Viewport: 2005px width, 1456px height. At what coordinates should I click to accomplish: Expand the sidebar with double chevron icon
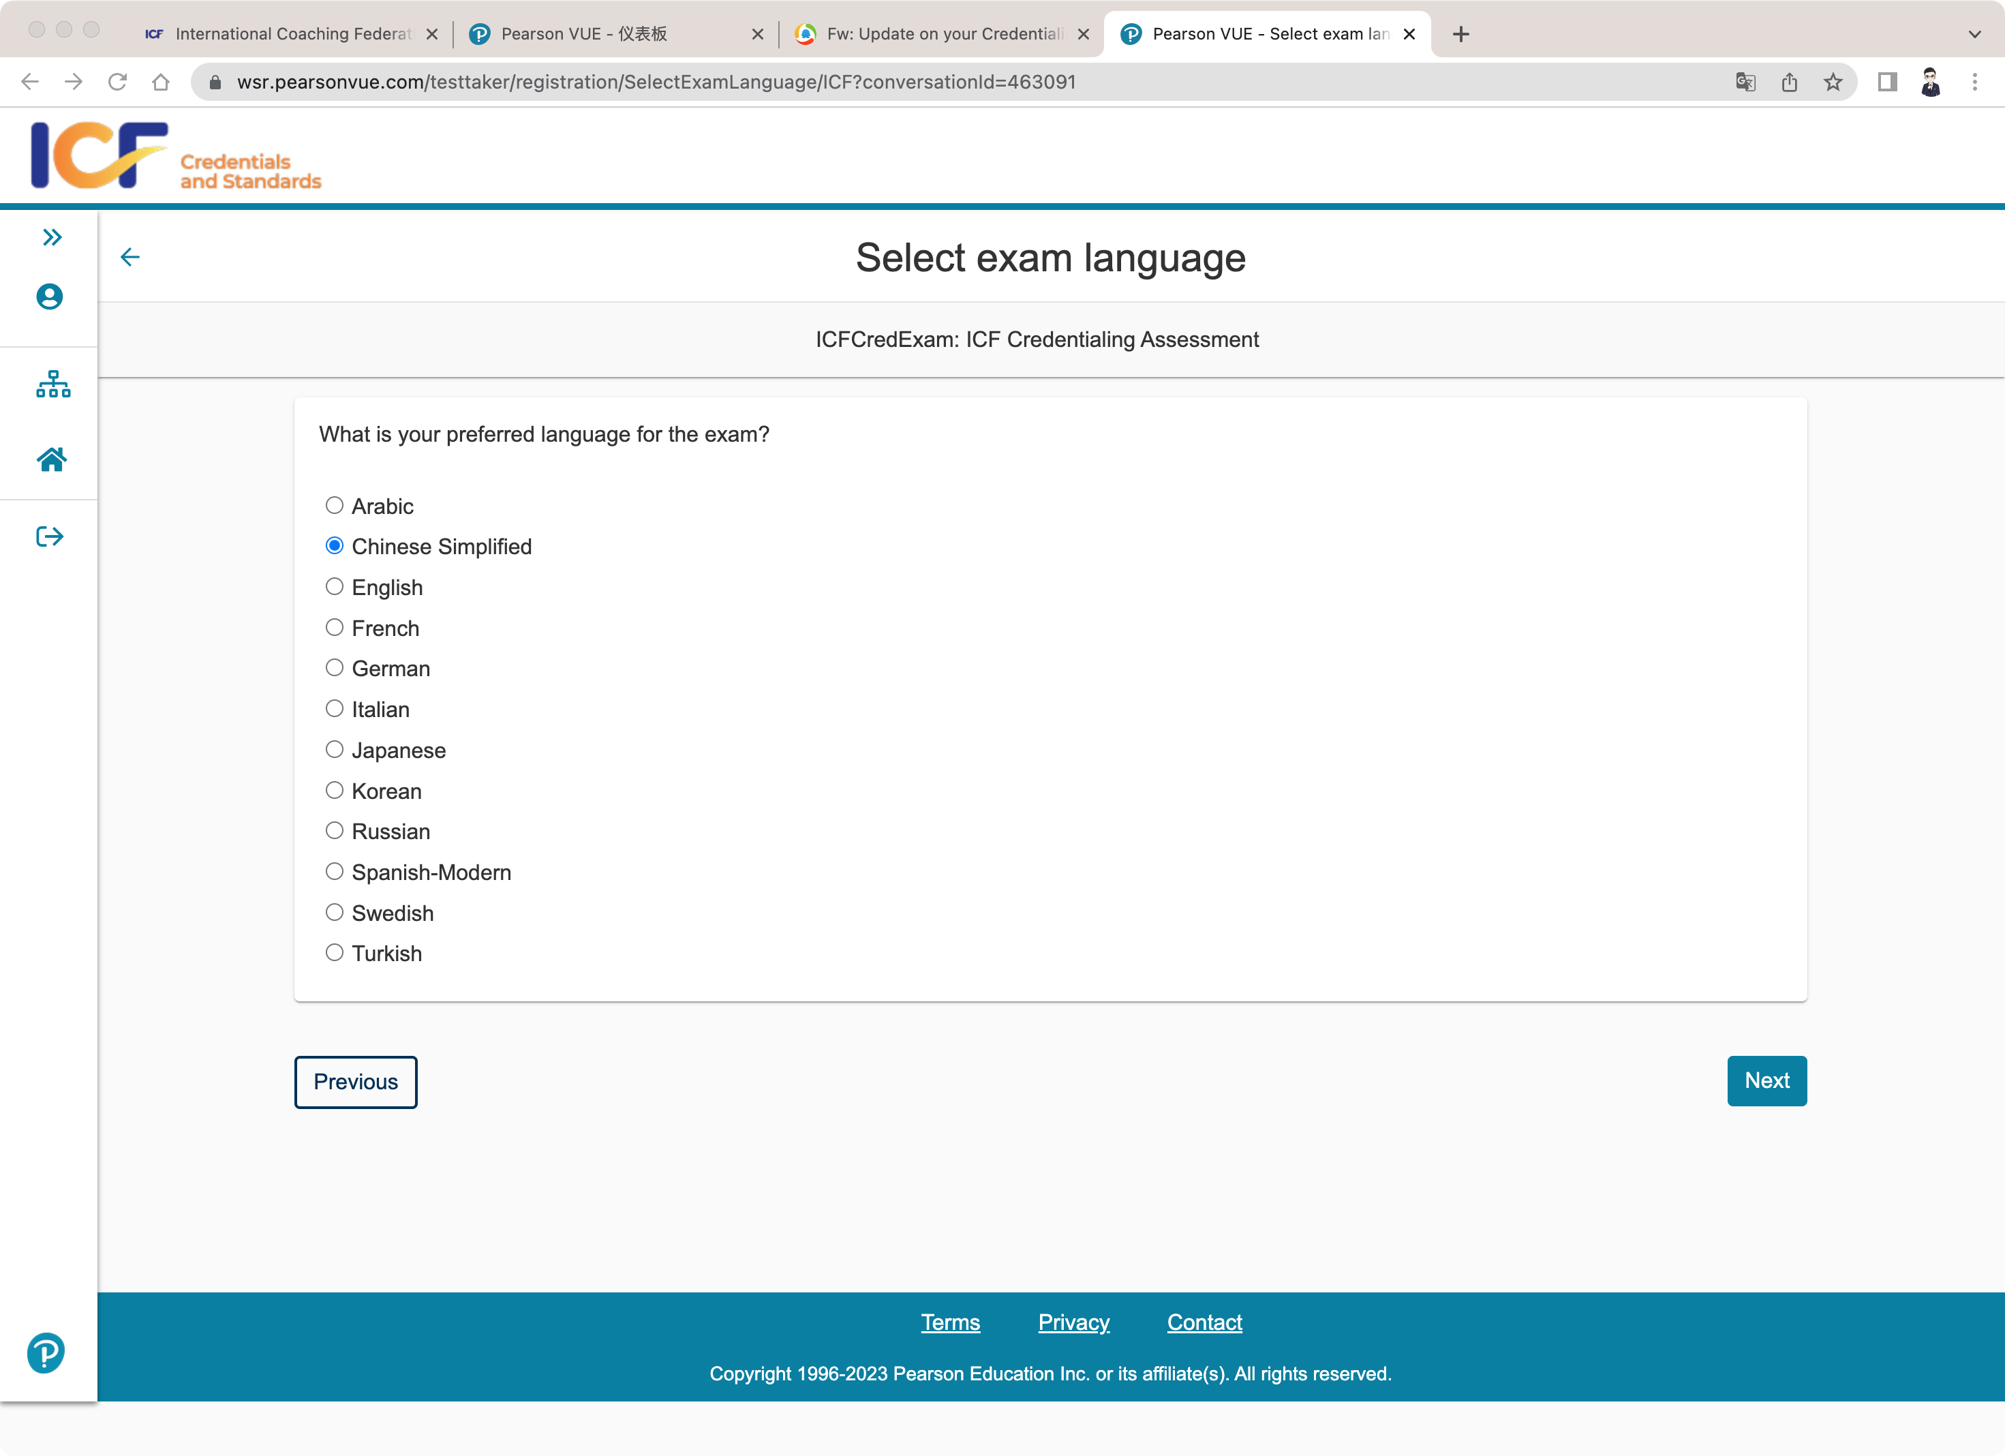click(52, 237)
